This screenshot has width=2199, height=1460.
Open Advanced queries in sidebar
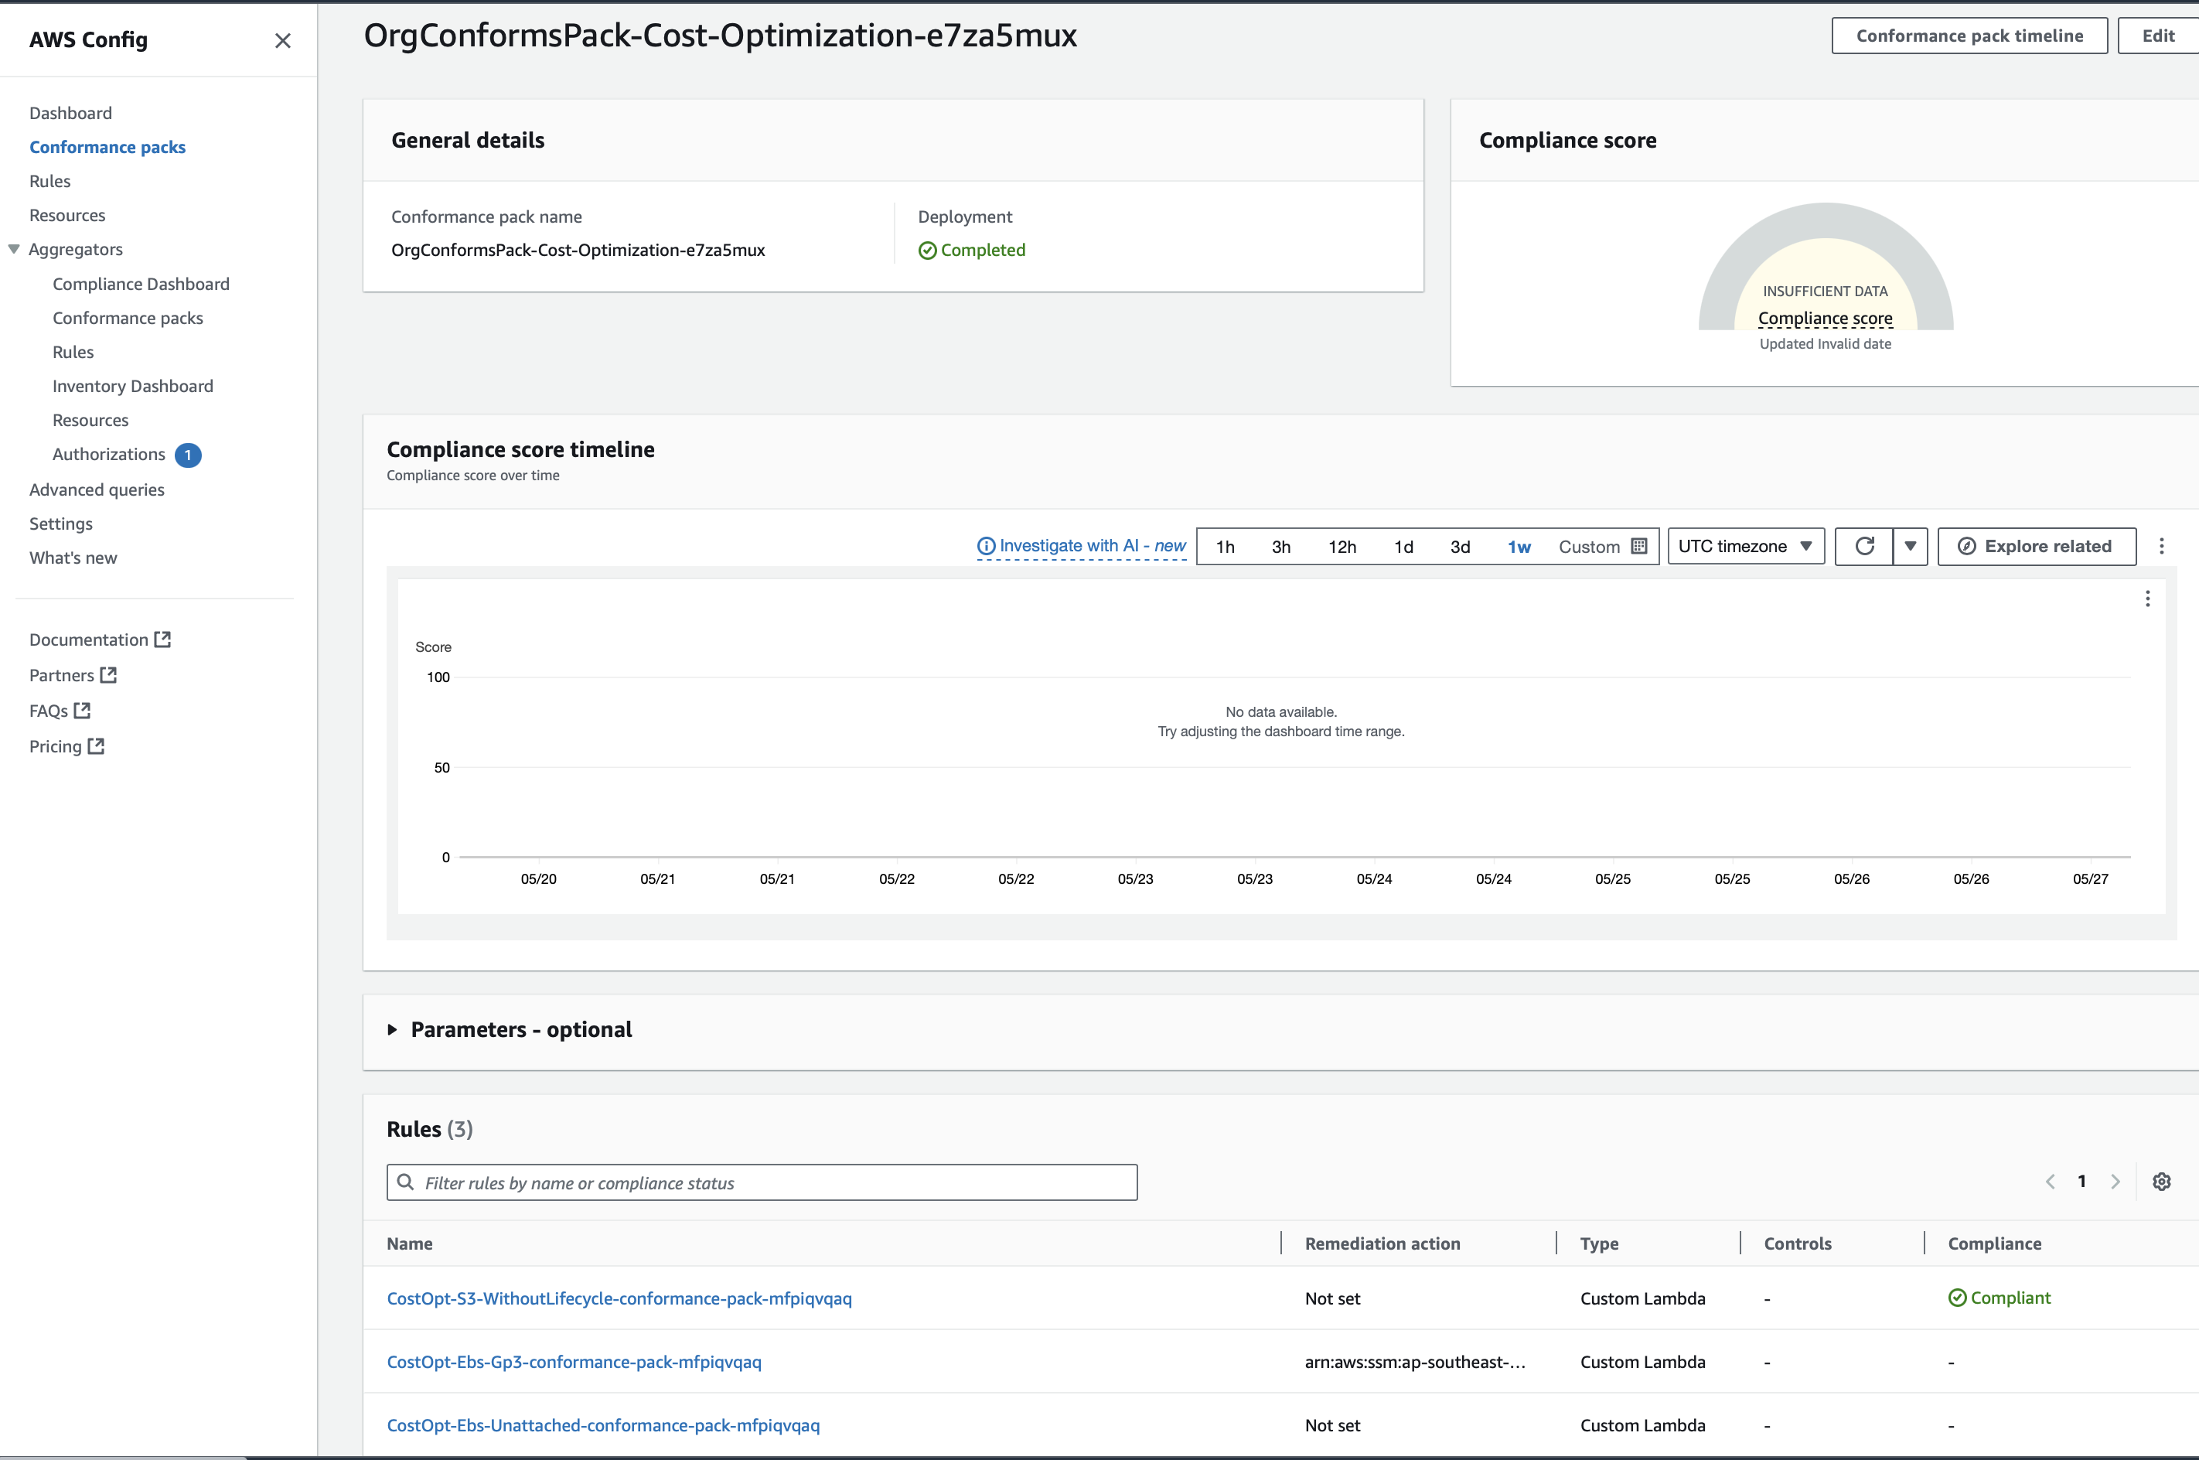tap(97, 490)
